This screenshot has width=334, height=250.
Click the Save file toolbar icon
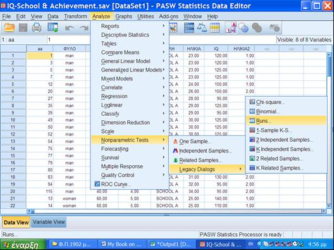pos(23,28)
